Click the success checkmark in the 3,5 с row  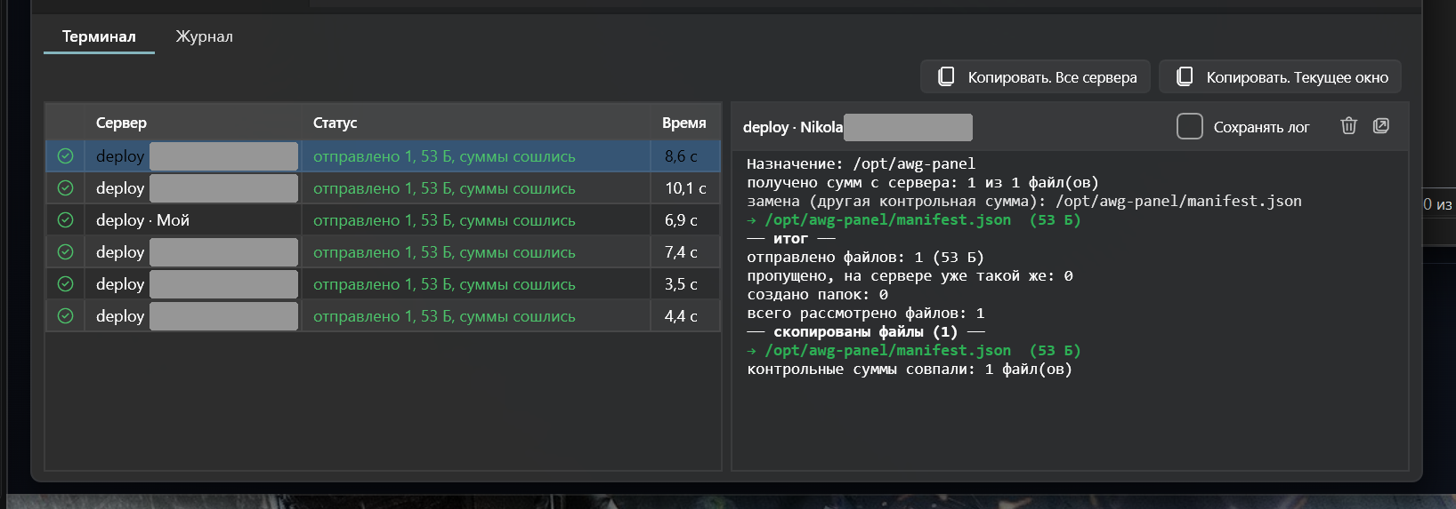click(x=66, y=284)
